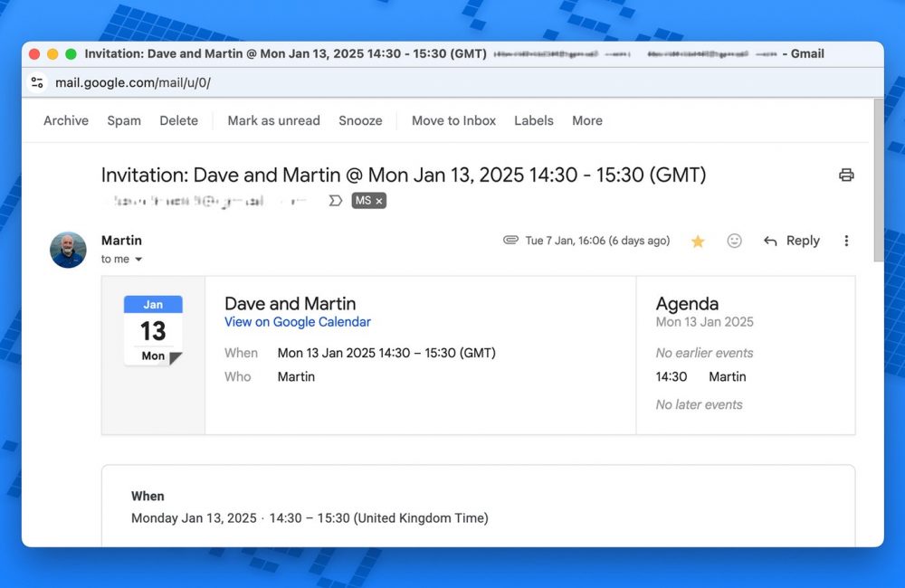Click Mark as unread
Image resolution: width=905 pixels, height=588 pixels.
click(273, 120)
